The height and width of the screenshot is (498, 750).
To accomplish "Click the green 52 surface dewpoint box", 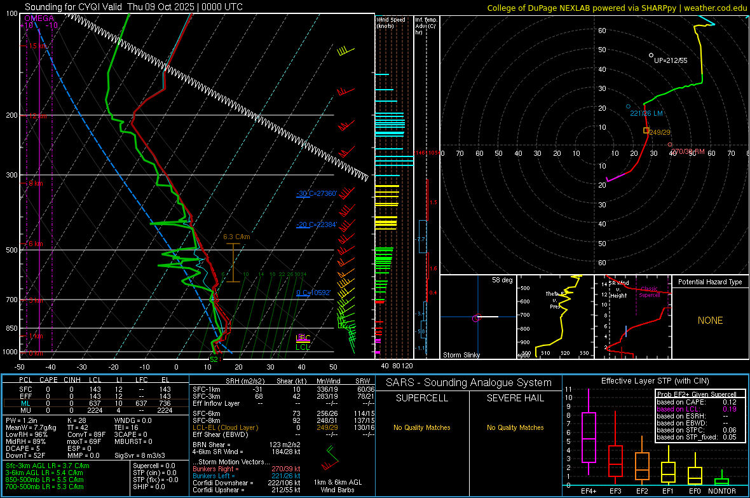I will pyautogui.click(x=214, y=359).
